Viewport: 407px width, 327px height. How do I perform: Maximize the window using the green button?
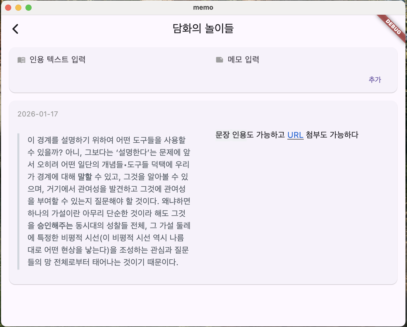coord(29,8)
